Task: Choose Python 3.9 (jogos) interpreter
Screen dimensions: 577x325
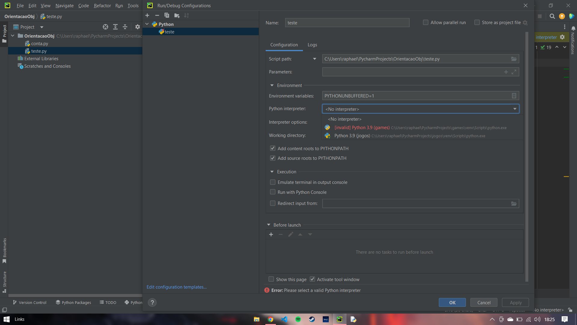Action: click(x=422, y=136)
